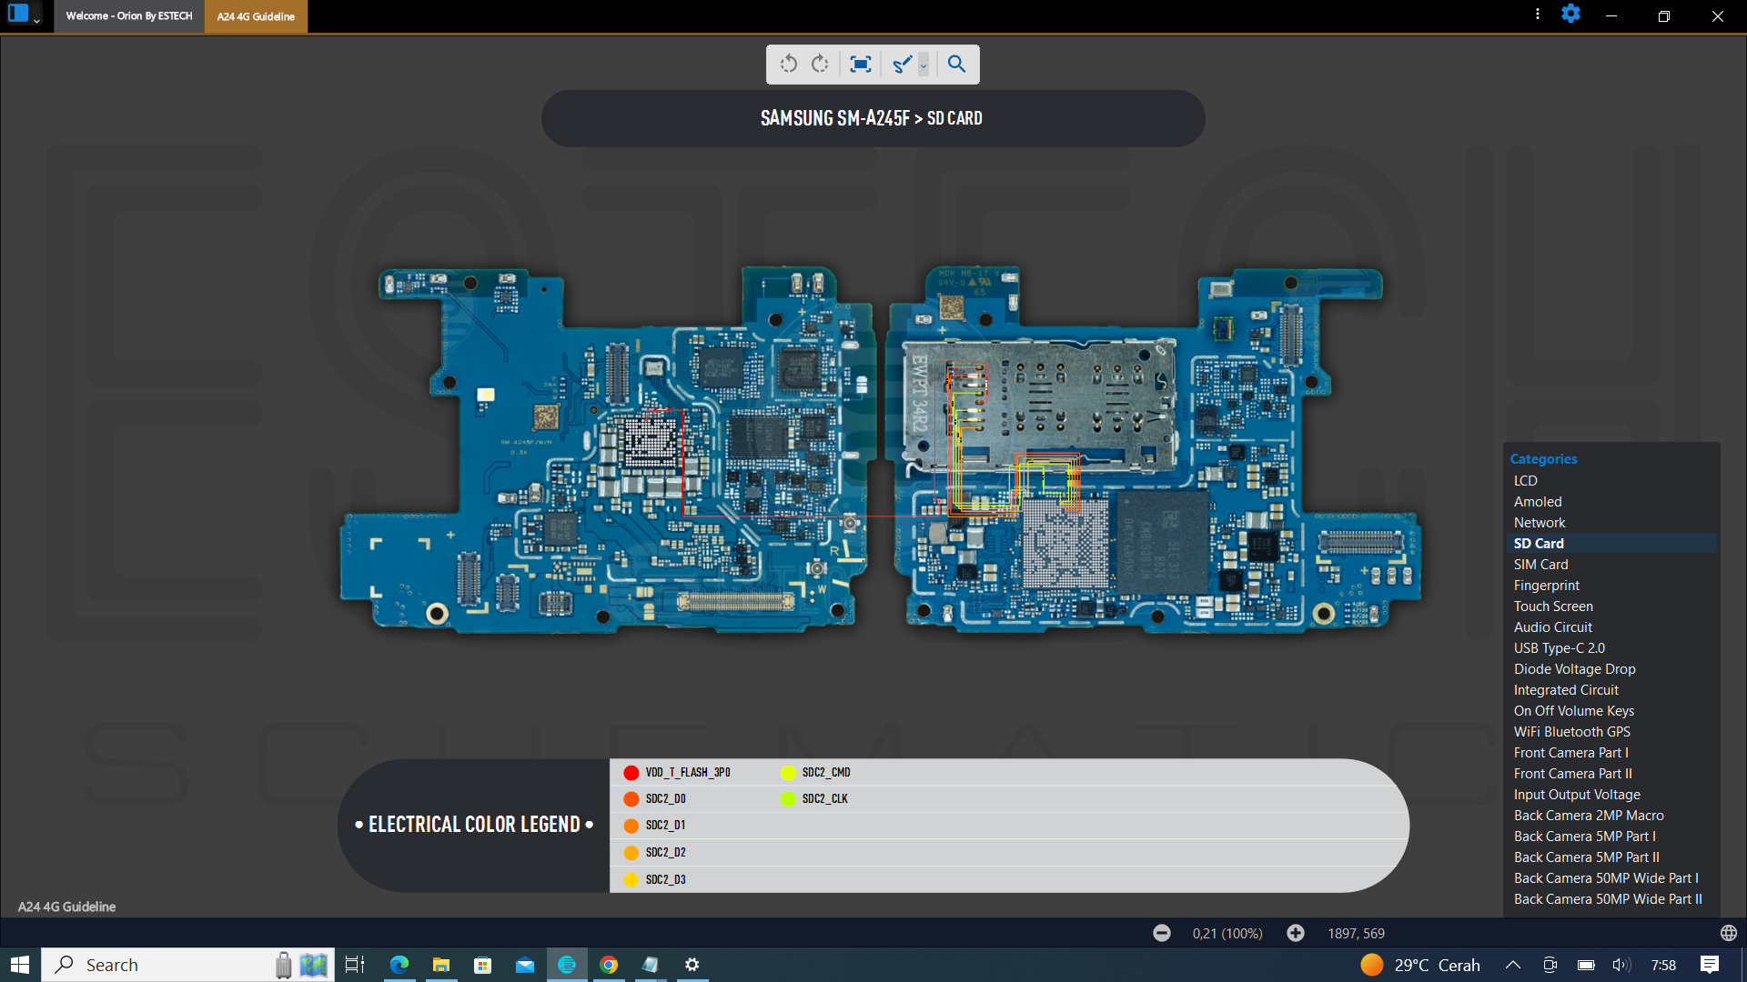Click the globe icon in status bar
This screenshot has height=982, width=1747.
[x=1728, y=933]
